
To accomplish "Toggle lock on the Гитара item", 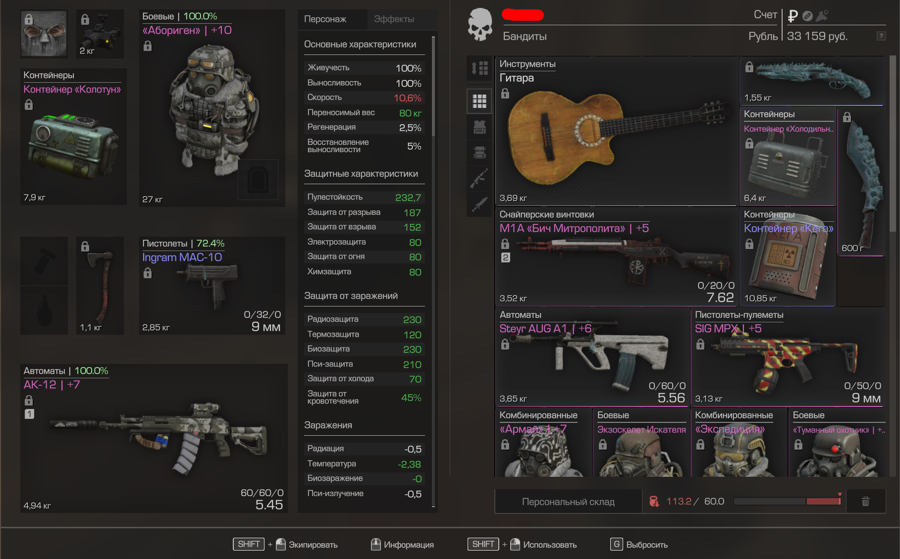I will point(505,93).
